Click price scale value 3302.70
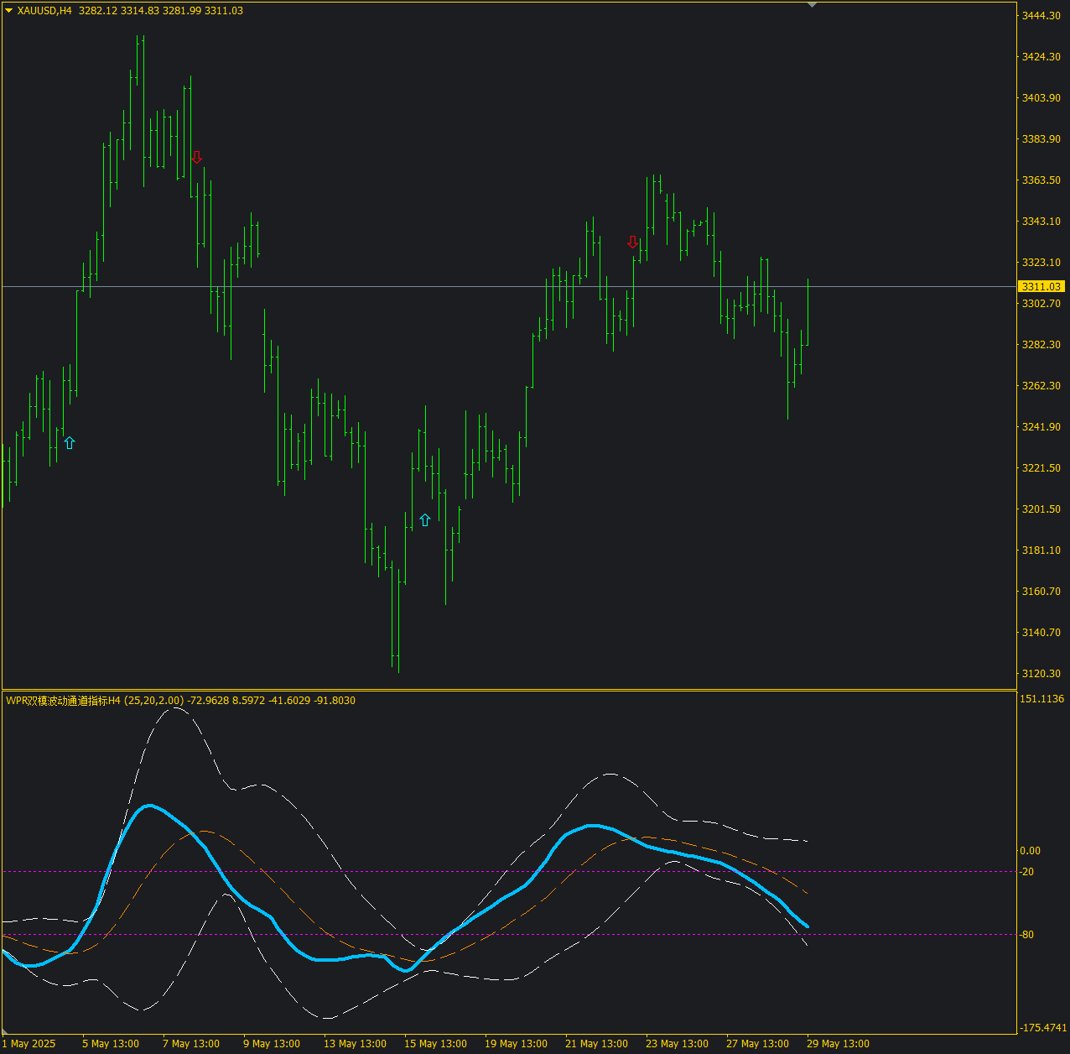This screenshot has width=1070, height=1054. (1041, 304)
